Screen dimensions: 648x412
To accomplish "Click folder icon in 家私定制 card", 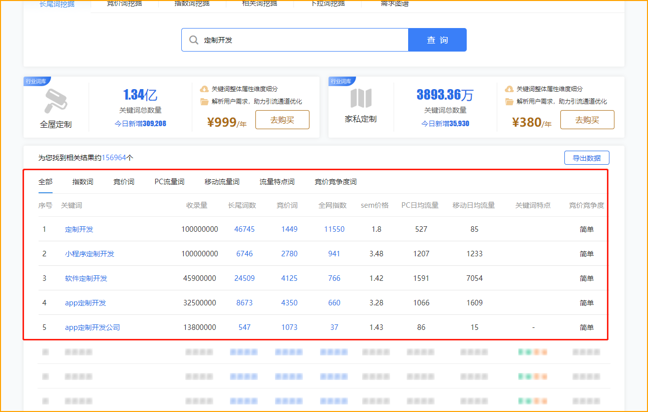I will 509,102.
